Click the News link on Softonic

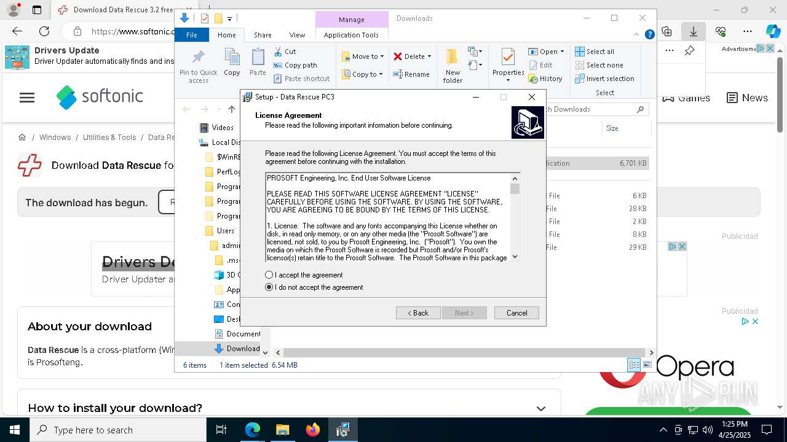(x=747, y=98)
